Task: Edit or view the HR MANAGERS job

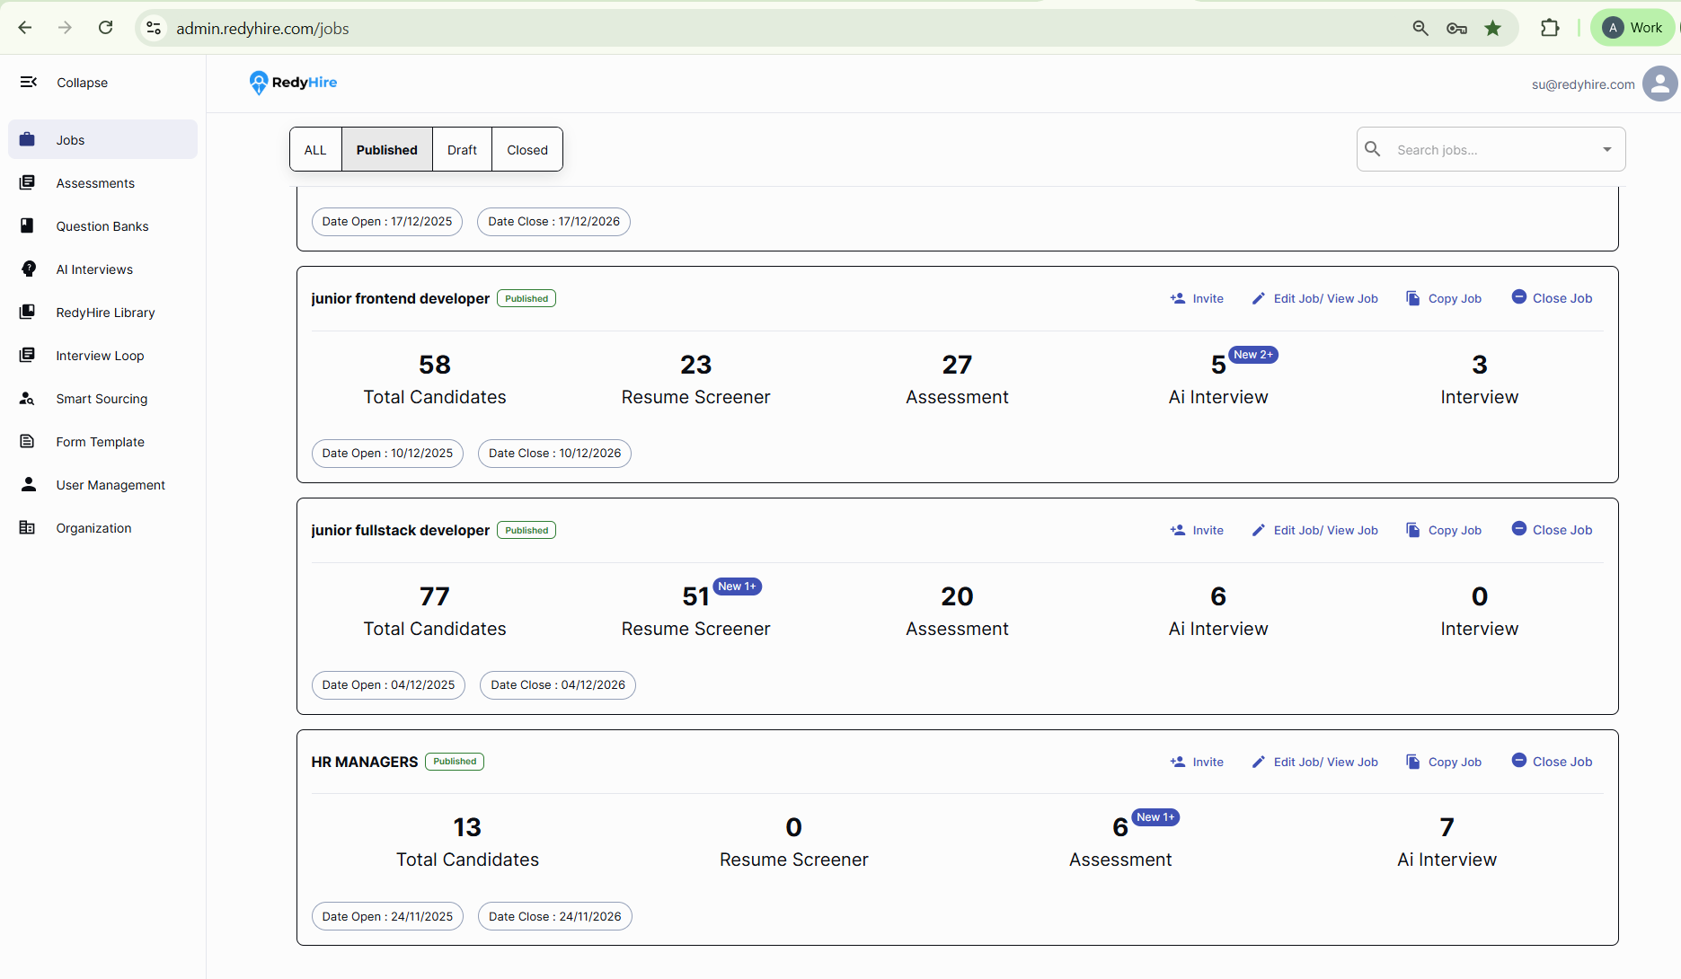Action: pos(1314,762)
